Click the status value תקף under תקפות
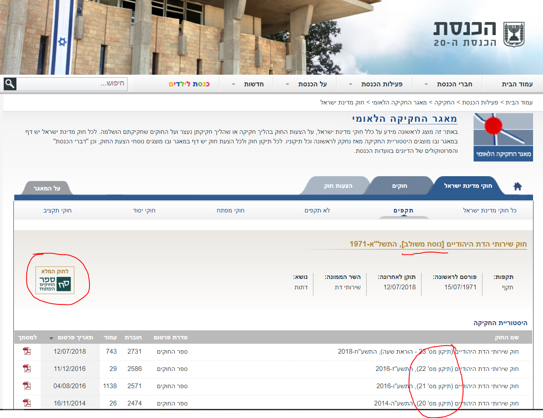Screen dimensions: 543x418 point(508,287)
